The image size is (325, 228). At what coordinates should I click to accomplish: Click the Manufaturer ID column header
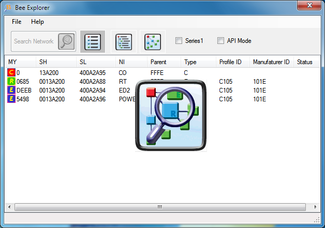272,62
